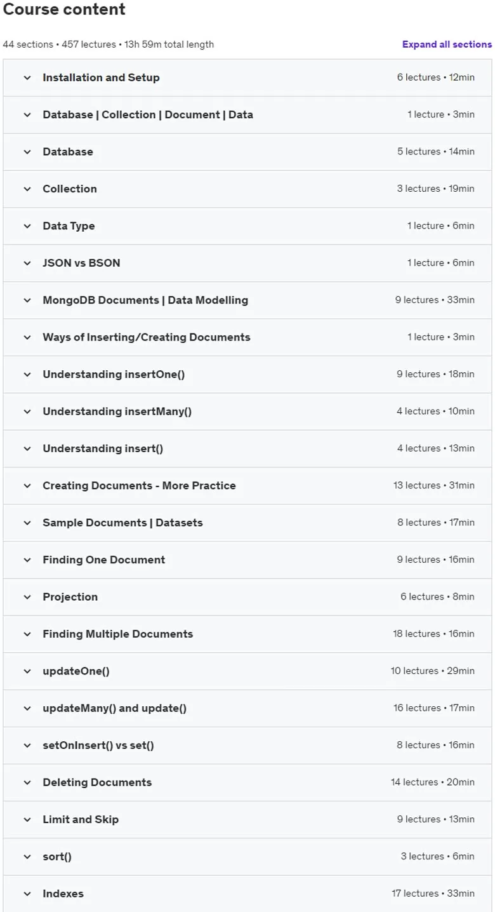495x912 pixels.
Task: Expand the Installation and Setup chevron
Action: tap(27, 77)
